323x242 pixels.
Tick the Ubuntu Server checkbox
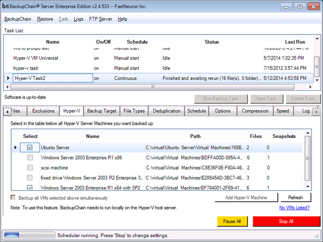pos(30,148)
